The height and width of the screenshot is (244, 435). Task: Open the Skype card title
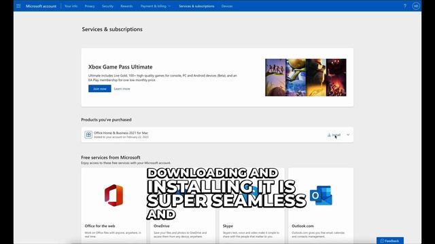228,226
